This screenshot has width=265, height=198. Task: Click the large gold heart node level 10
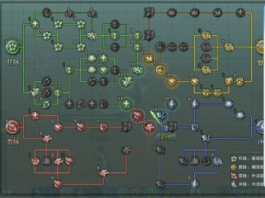pos(172,82)
